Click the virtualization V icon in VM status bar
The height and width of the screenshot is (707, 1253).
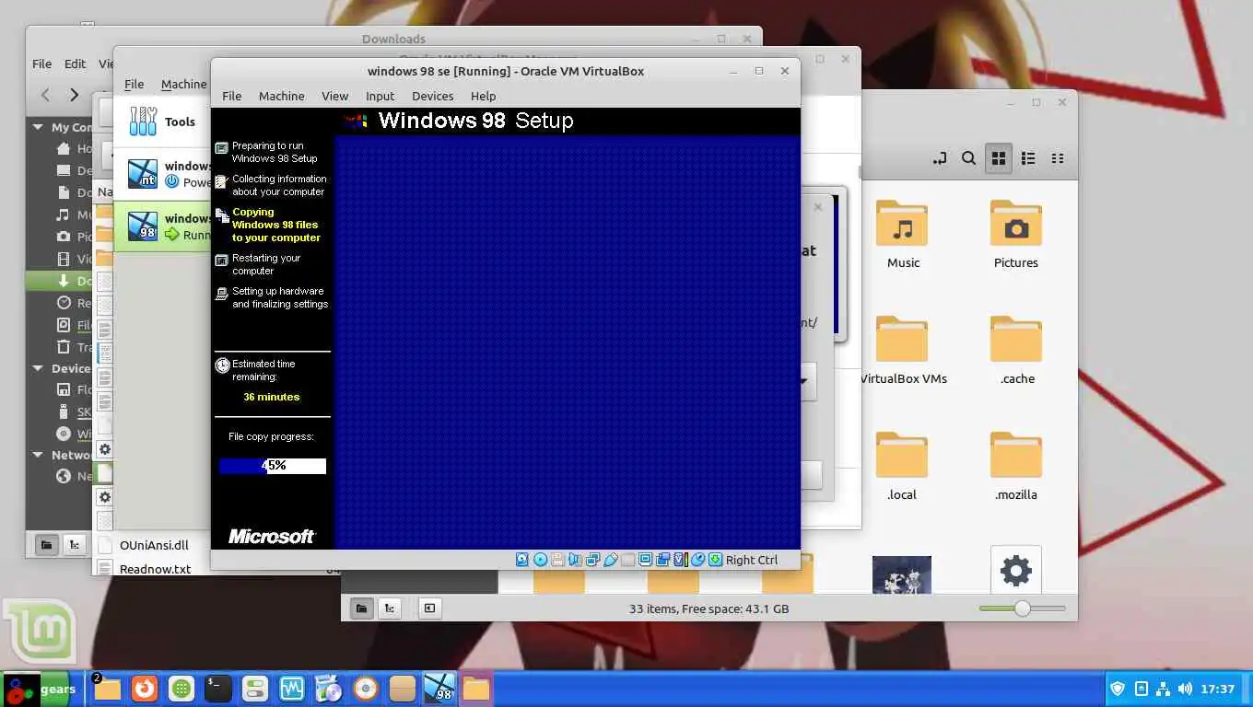(x=680, y=560)
